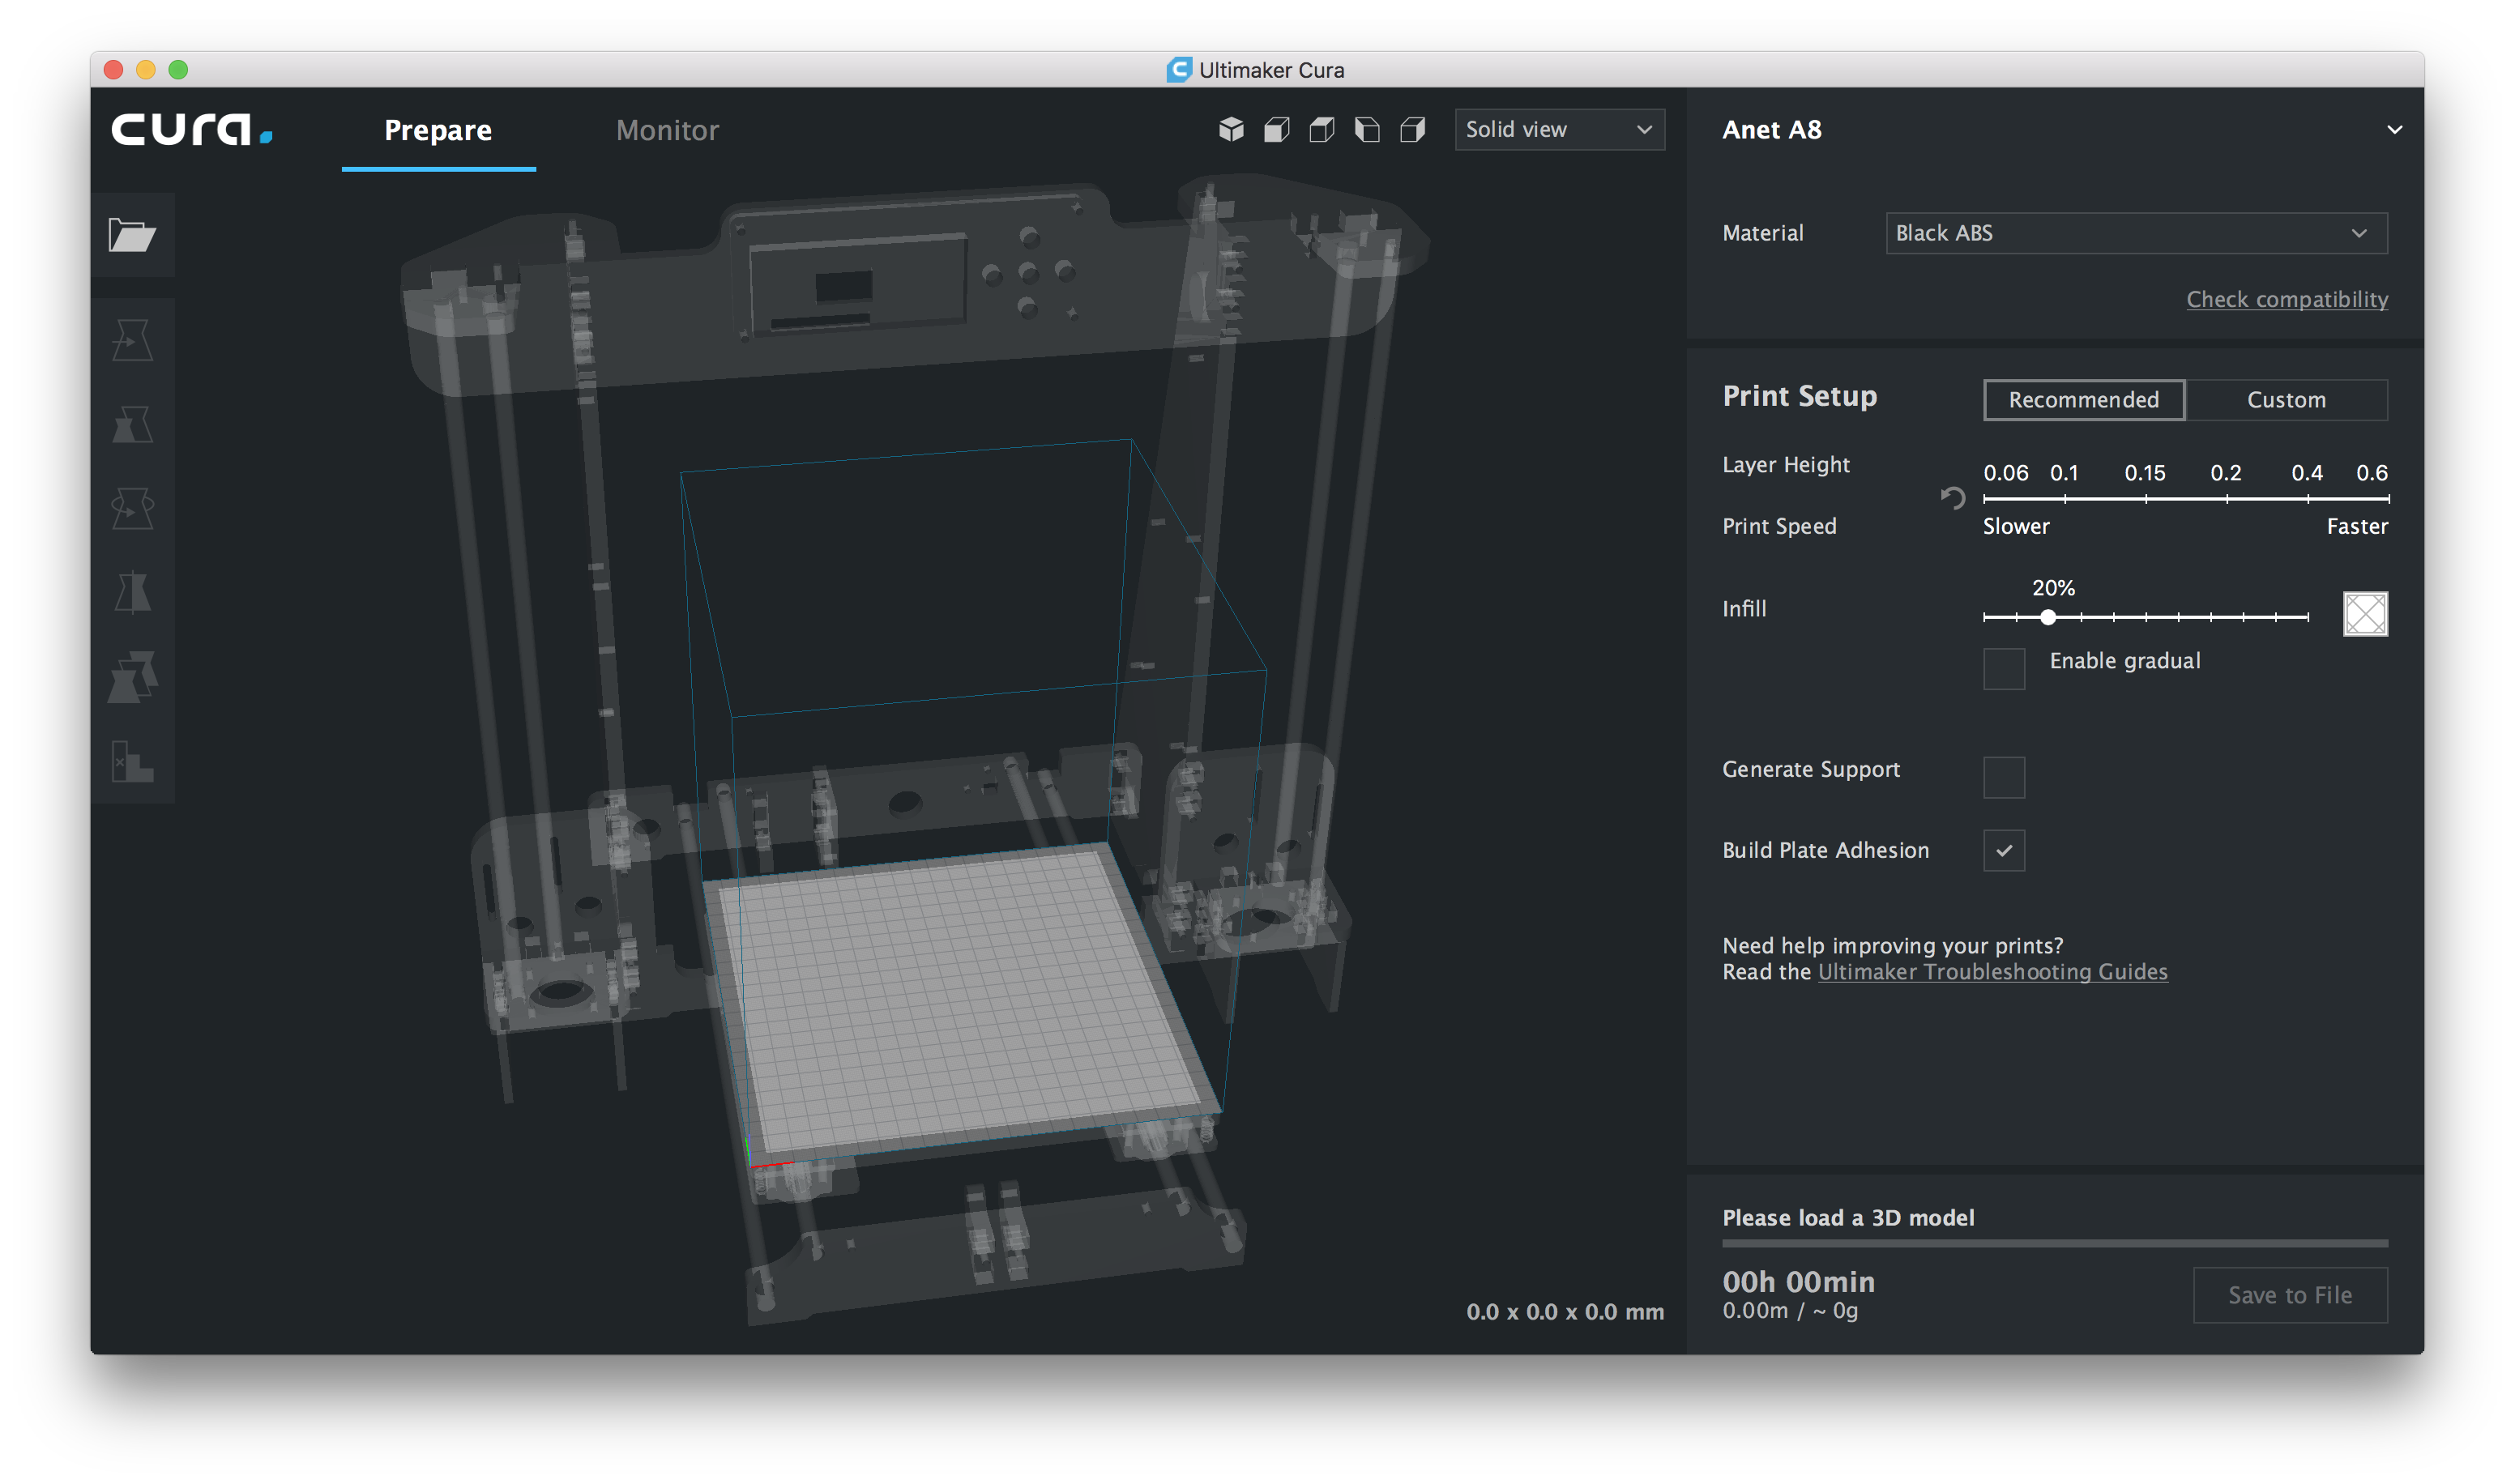The height and width of the screenshot is (1484, 2515).
Task: Click the Print Speed label
Action: (x=1779, y=526)
